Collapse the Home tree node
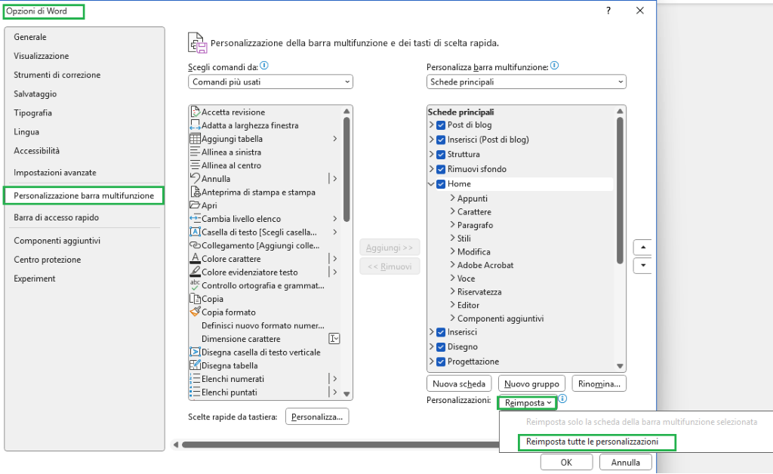 (x=431, y=183)
